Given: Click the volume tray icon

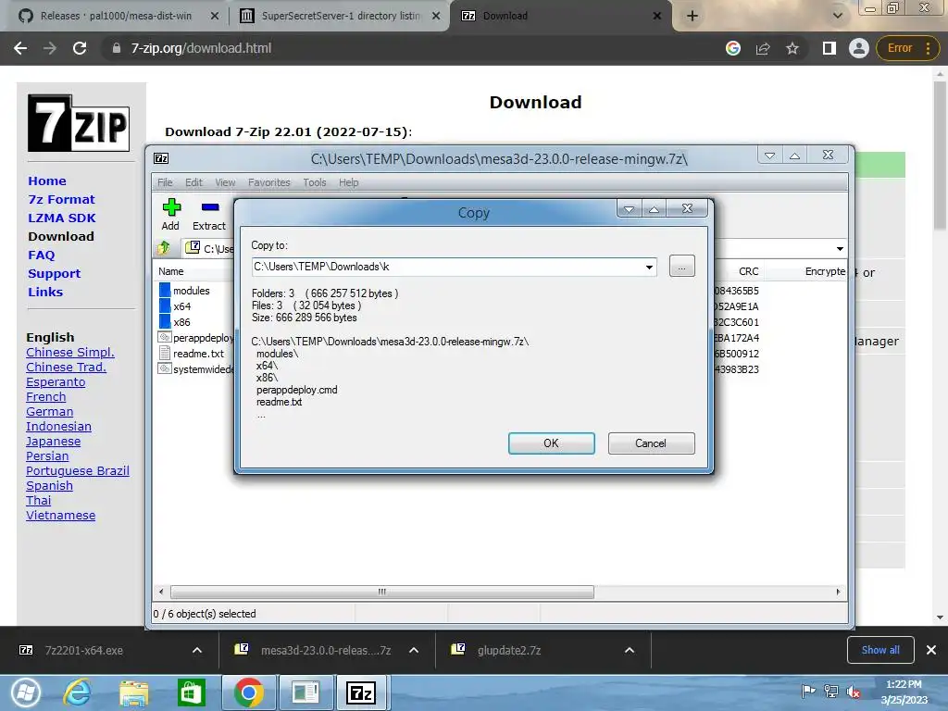Looking at the screenshot, I should pyautogui.click(x=854, y=692).
